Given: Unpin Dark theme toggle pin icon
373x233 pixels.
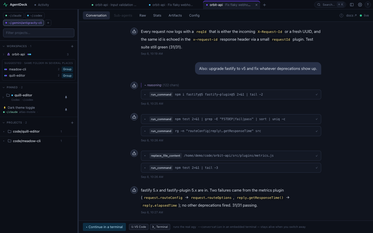Looking at the screenshot, I should coord(66,110).
